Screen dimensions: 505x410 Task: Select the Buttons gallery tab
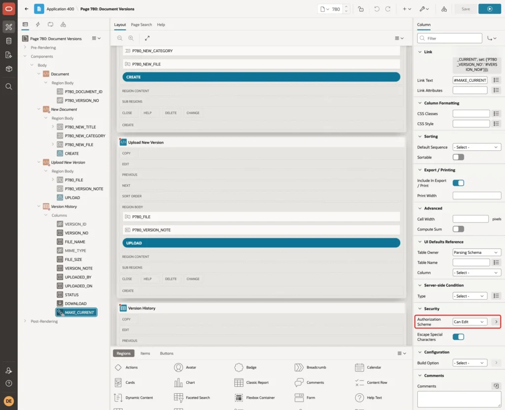tap(167, 353)
